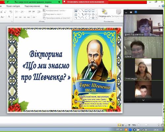Fit slide to current window
This screenshot has height=132, width=165.
tap(163, 125)
